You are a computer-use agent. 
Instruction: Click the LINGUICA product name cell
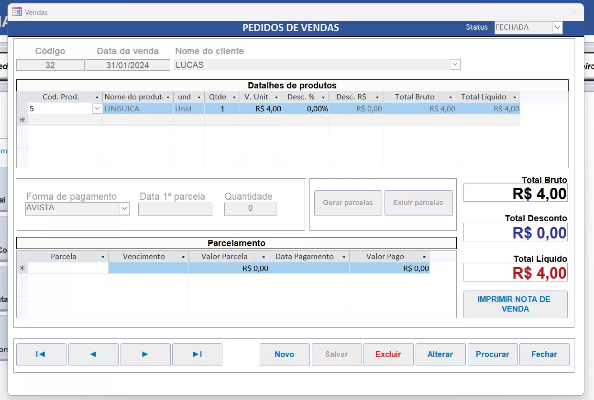(138, 109)
